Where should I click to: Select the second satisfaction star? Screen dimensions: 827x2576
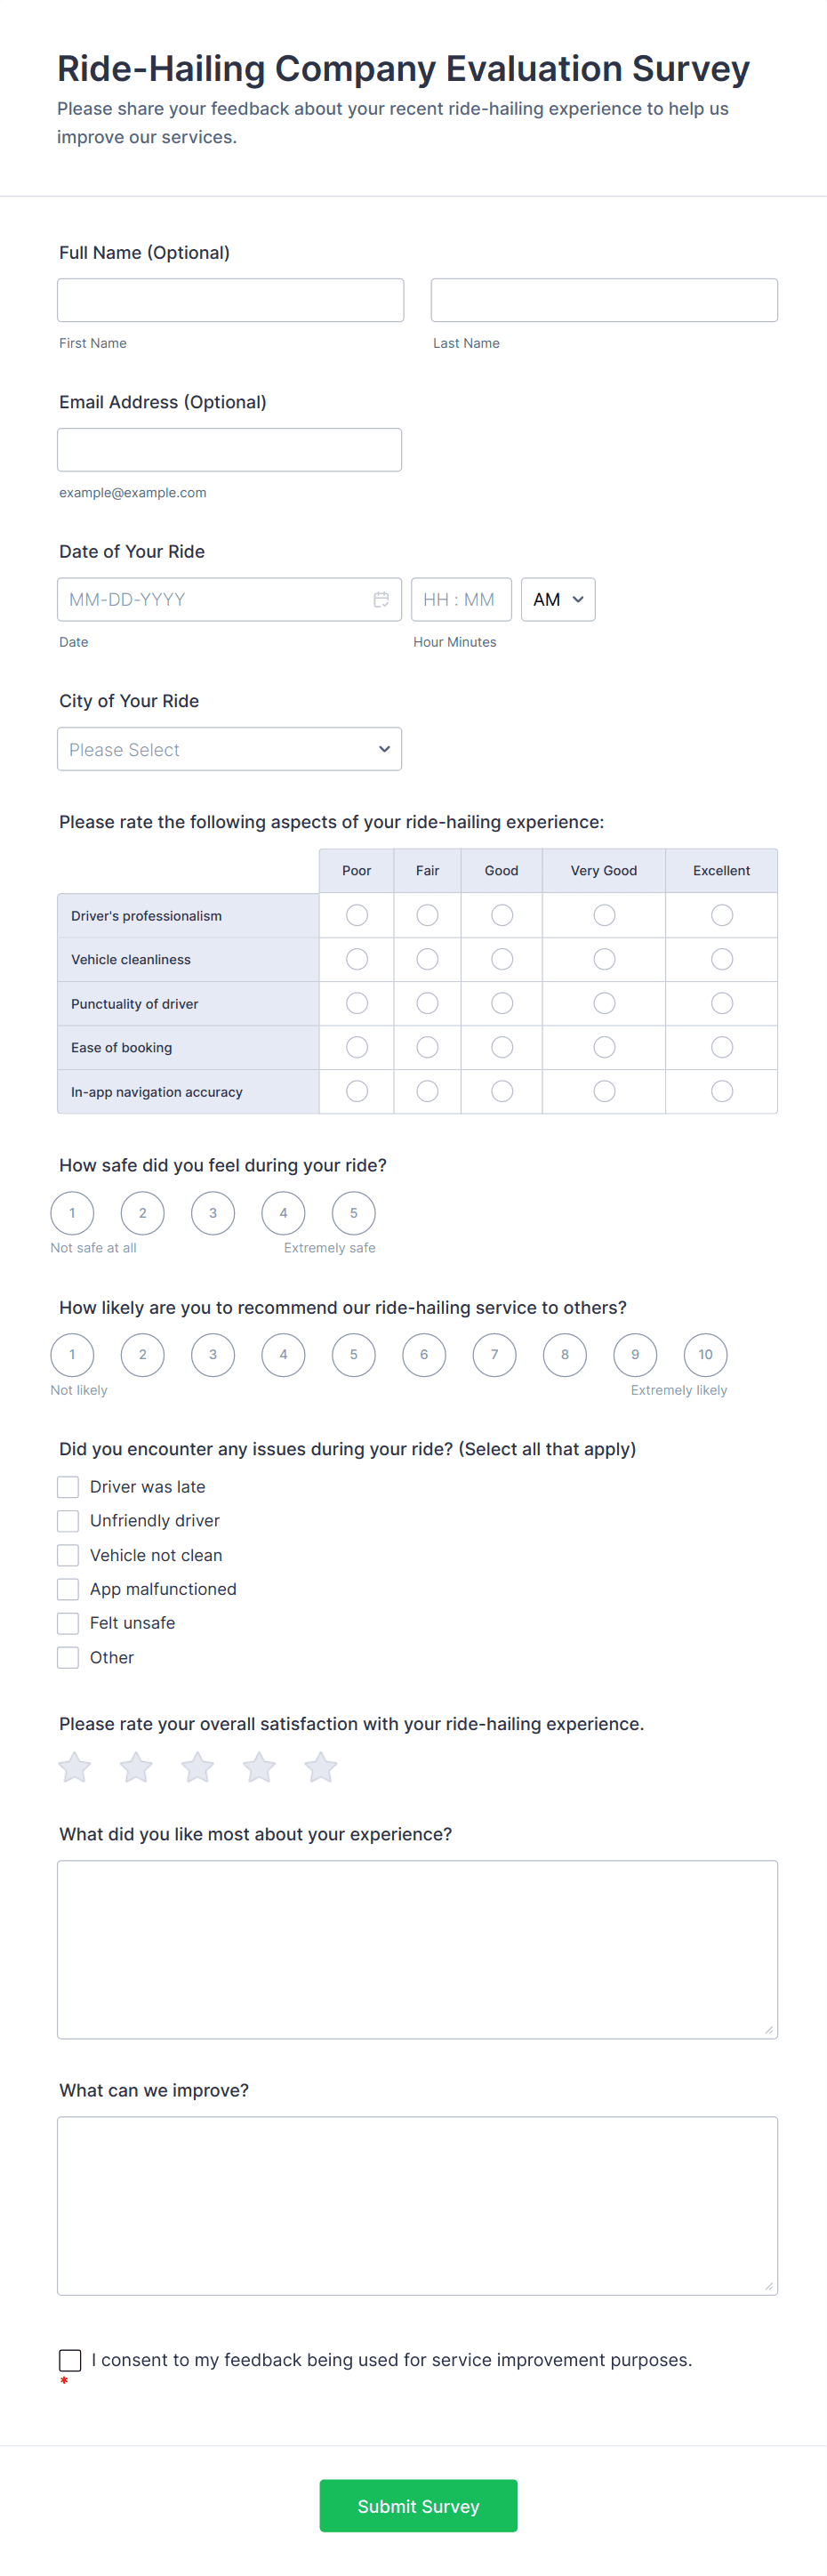pos(136,1767)
